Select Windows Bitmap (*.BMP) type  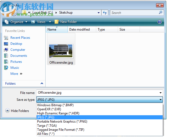pos(100,105)
